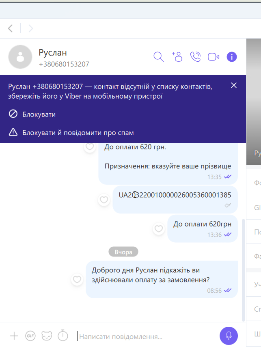The image size is (261, 347).
Task: Open the sticker picker
Action: (47, 336)
